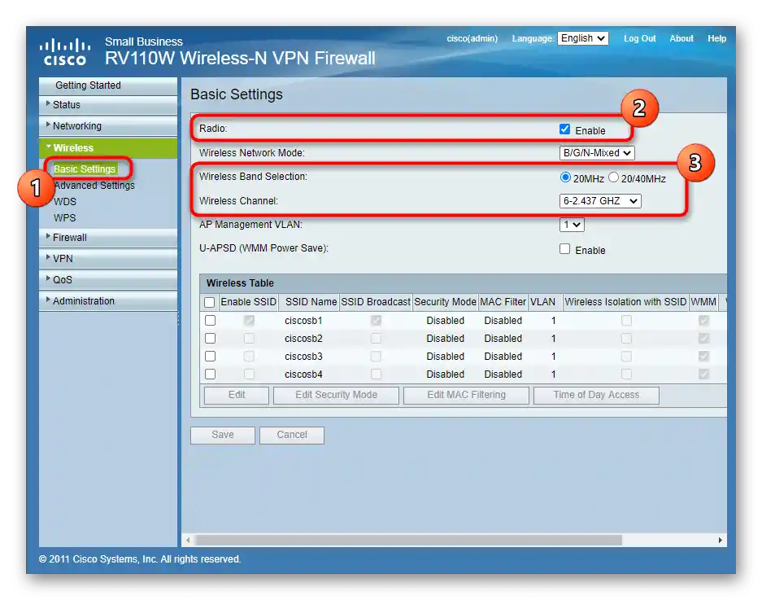This screenshot has height=600, width=762.
Task: Click the Enable SSID column header
Action: pos(248,302)
